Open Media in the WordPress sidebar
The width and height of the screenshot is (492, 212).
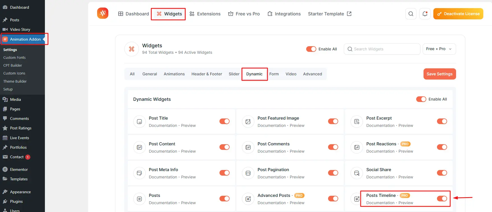click(22, 99)
